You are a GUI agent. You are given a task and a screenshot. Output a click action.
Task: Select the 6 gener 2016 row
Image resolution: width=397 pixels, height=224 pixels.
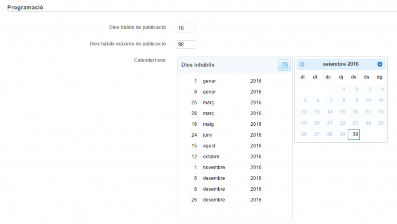coord(227,92)
